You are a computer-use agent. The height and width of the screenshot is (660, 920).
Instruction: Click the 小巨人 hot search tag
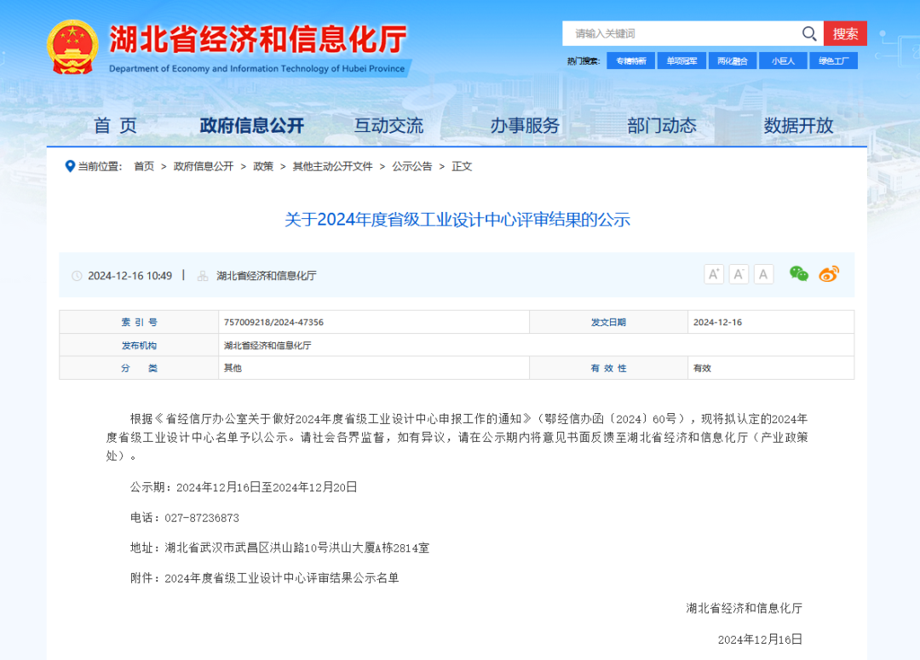point(783,60)
